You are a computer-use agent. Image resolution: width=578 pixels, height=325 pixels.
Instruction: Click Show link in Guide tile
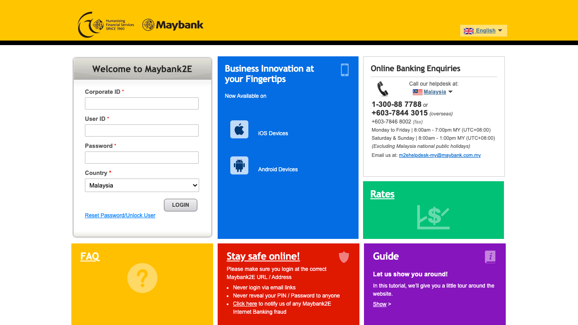coord(380,304)
